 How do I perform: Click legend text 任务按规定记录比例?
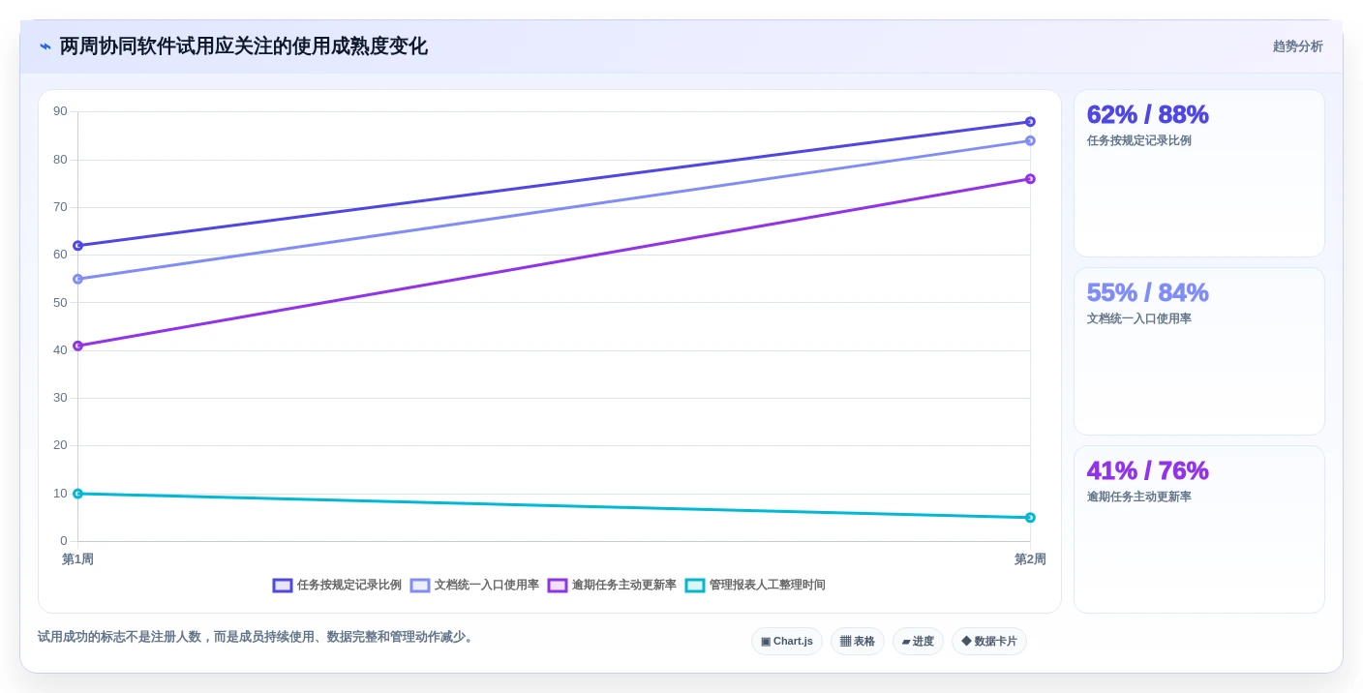click(x=348, y=586)
